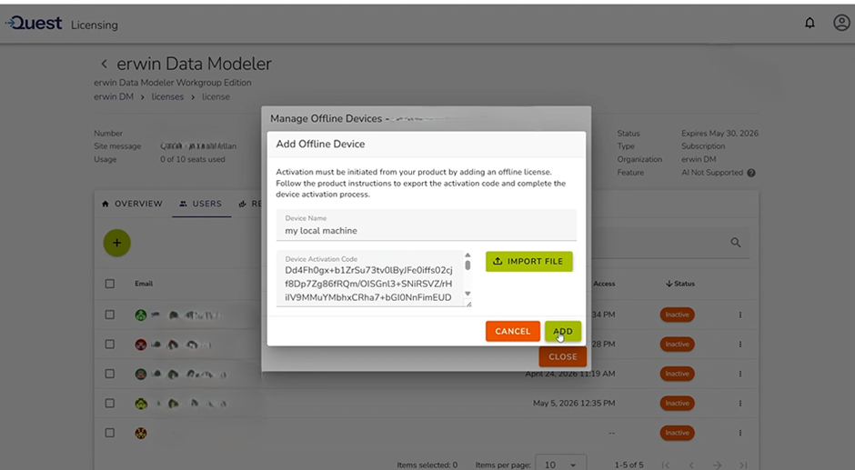Viewport: 855px width, 470px height.
Task: Open the notifications bell icon
Action: [810, 23]
